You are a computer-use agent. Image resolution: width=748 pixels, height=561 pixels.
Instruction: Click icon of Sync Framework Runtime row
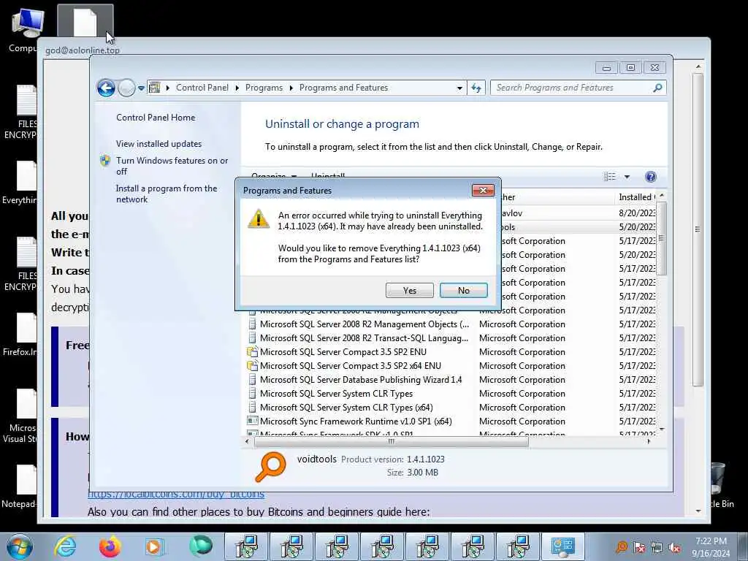[252, 421]
